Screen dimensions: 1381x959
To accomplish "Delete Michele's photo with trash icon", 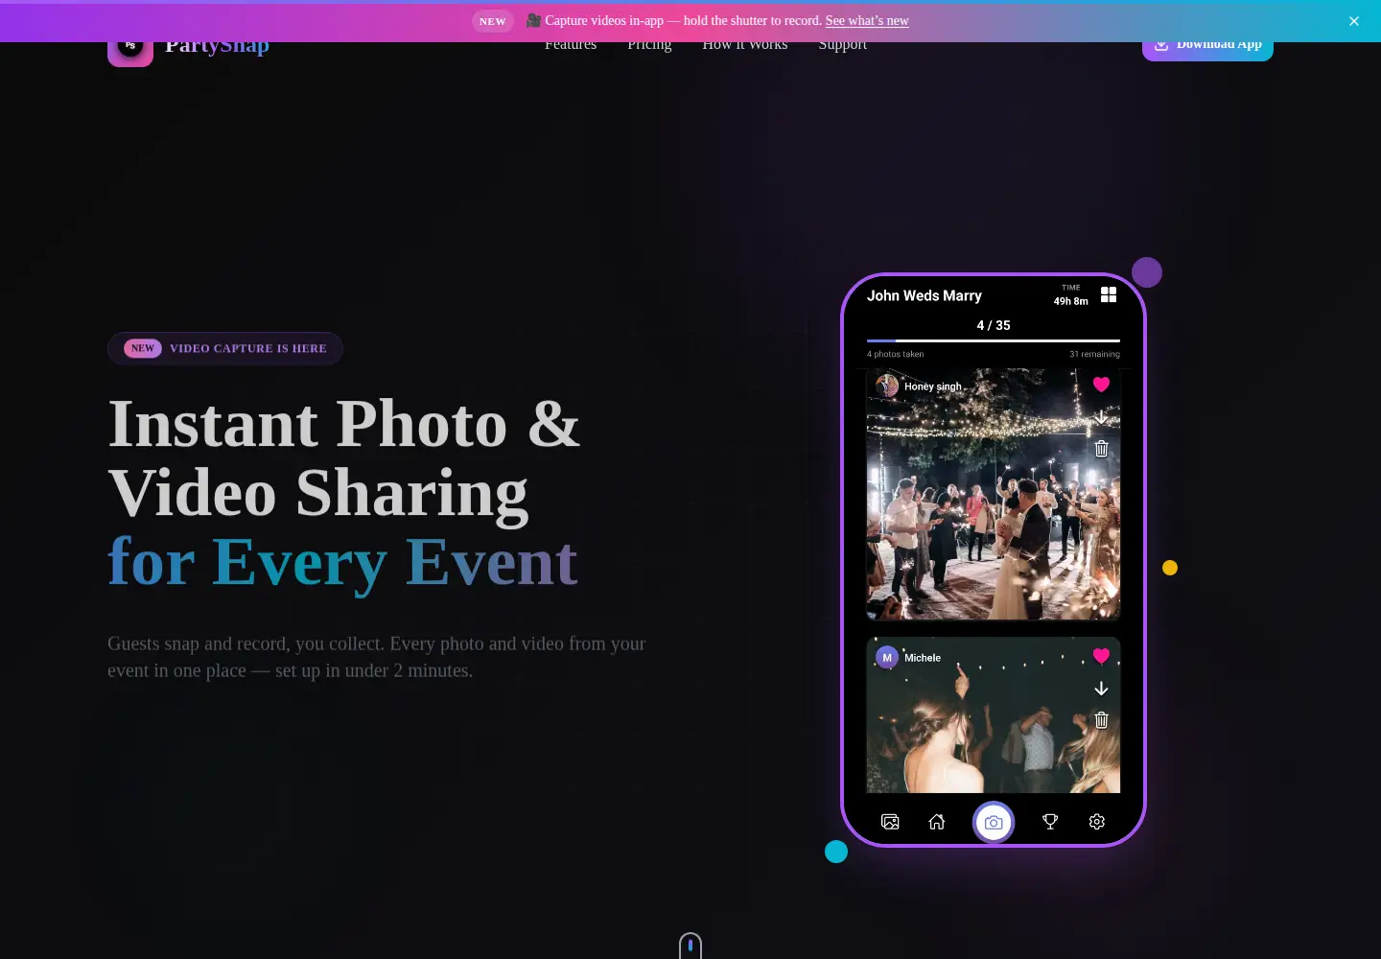I will pyautogui.click(x=1101, y=720).
